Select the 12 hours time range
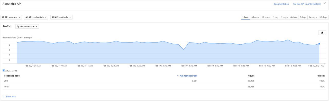The height and width of the screenshot is (102, 329). coord(266,17)
